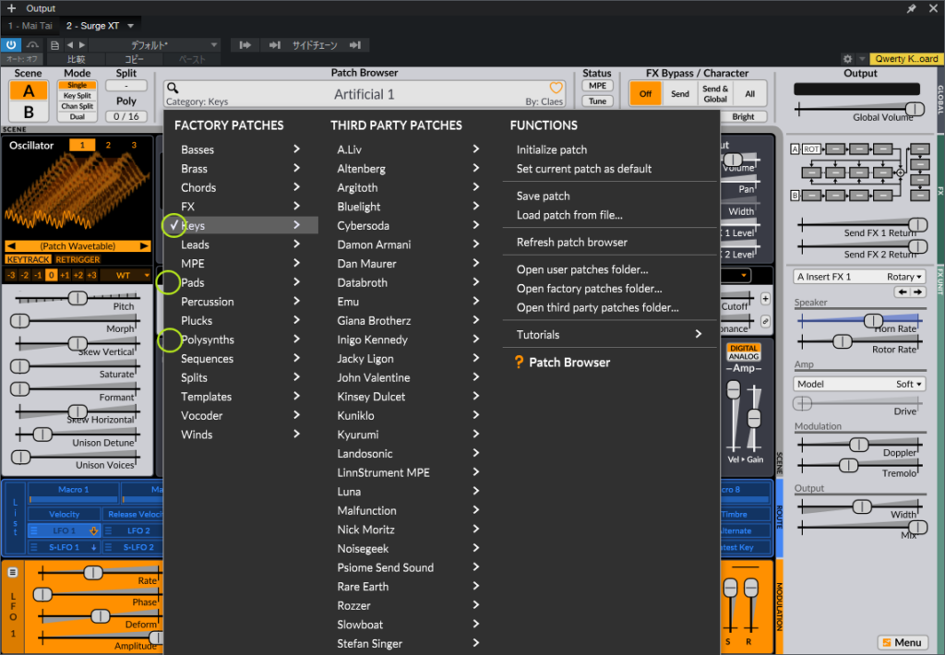Expand the Tutorials submenu
This screenshot has height=655, width=945.
tap(609, 335)
